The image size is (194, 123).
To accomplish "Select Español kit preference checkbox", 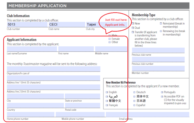I will point(135,105).
